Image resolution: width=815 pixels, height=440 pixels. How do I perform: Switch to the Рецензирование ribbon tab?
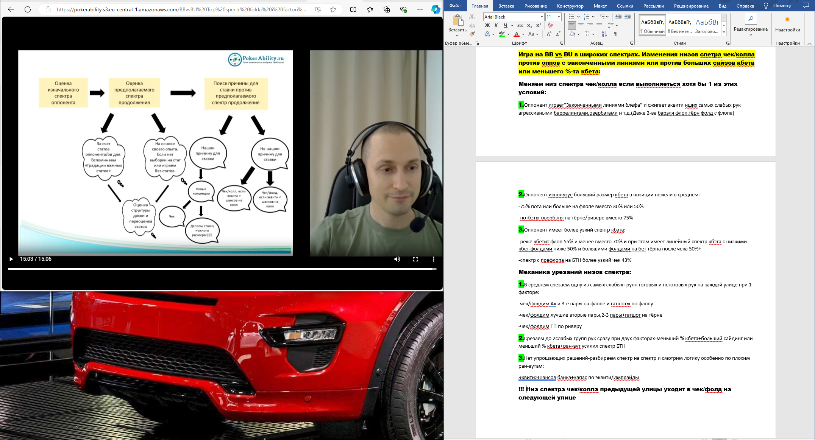pos(691,6)
